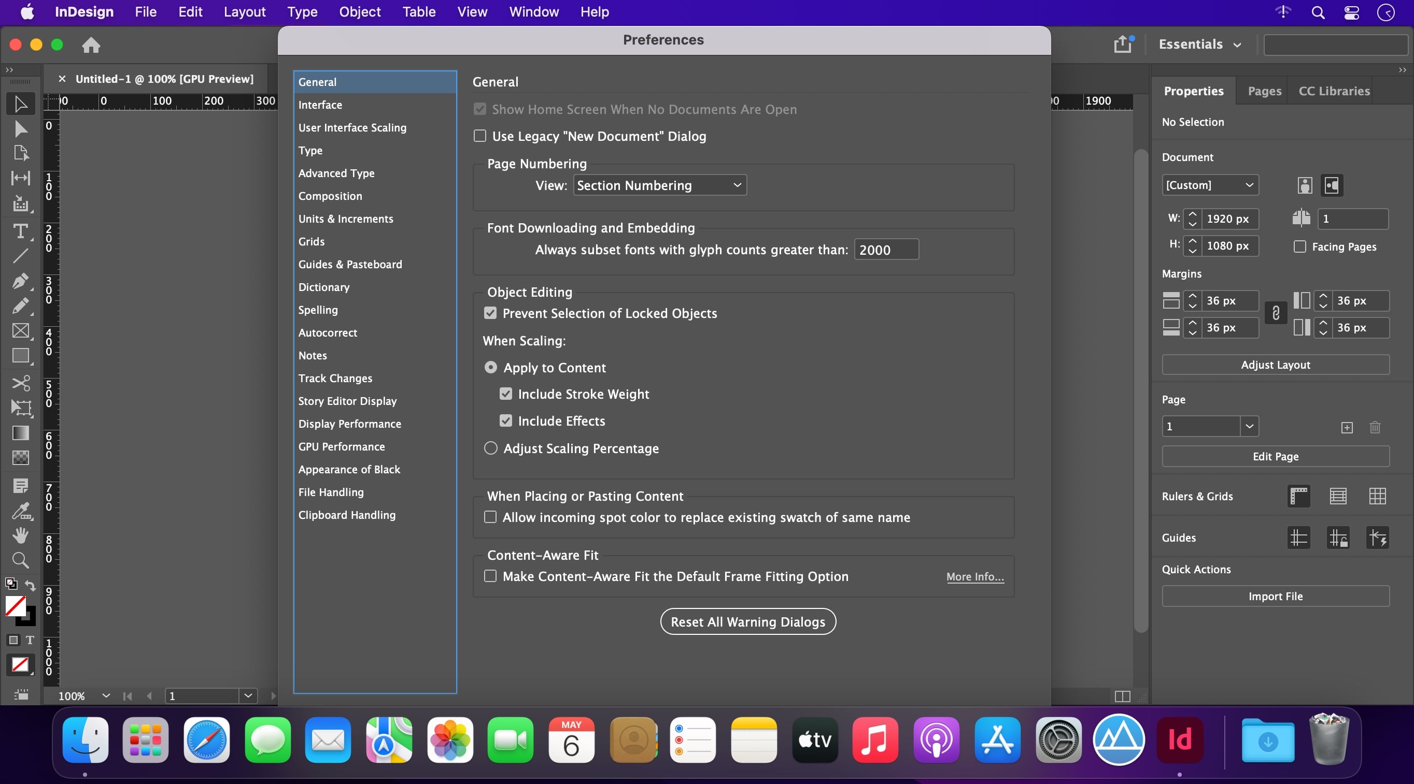This screenshot has width=1414, height=784.
Task: Click the Apply None swatch
Action: coord(20,664)
